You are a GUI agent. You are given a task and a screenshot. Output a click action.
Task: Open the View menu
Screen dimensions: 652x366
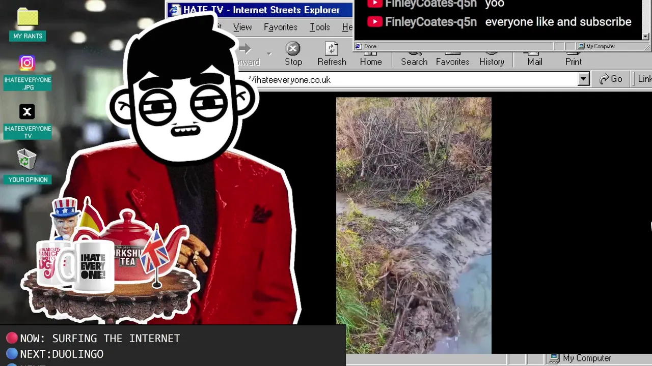click(x=242, y=27)
